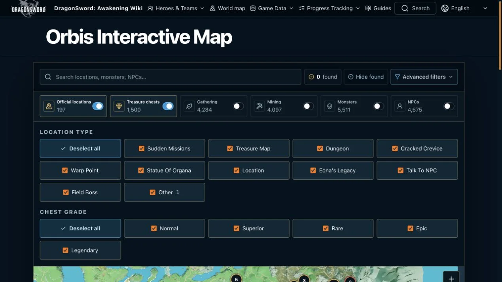Click the Orbis map preview area

(248, 274)
